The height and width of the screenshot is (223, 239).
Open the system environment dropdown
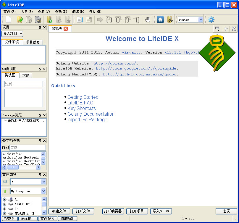(190, 20)
